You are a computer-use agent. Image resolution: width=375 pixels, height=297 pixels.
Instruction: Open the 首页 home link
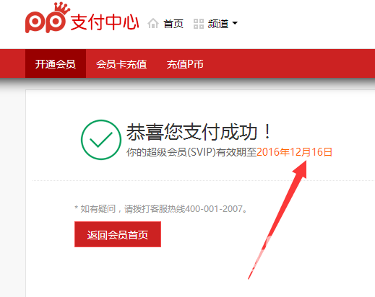tap(173, 24)
